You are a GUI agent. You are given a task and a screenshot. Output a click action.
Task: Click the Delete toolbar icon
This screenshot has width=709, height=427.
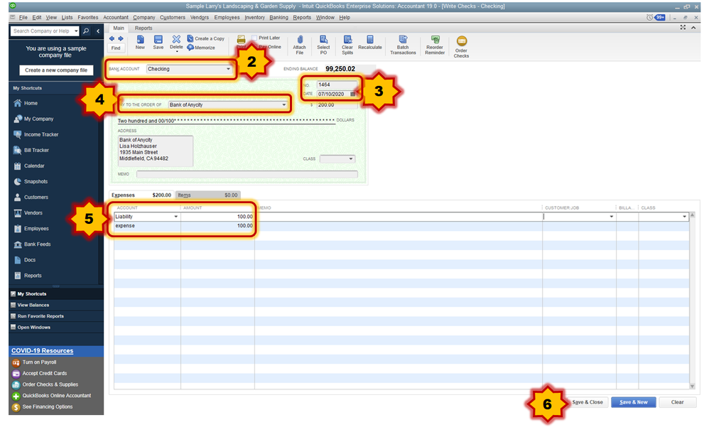pyautogui.click(x=176, y=39)
